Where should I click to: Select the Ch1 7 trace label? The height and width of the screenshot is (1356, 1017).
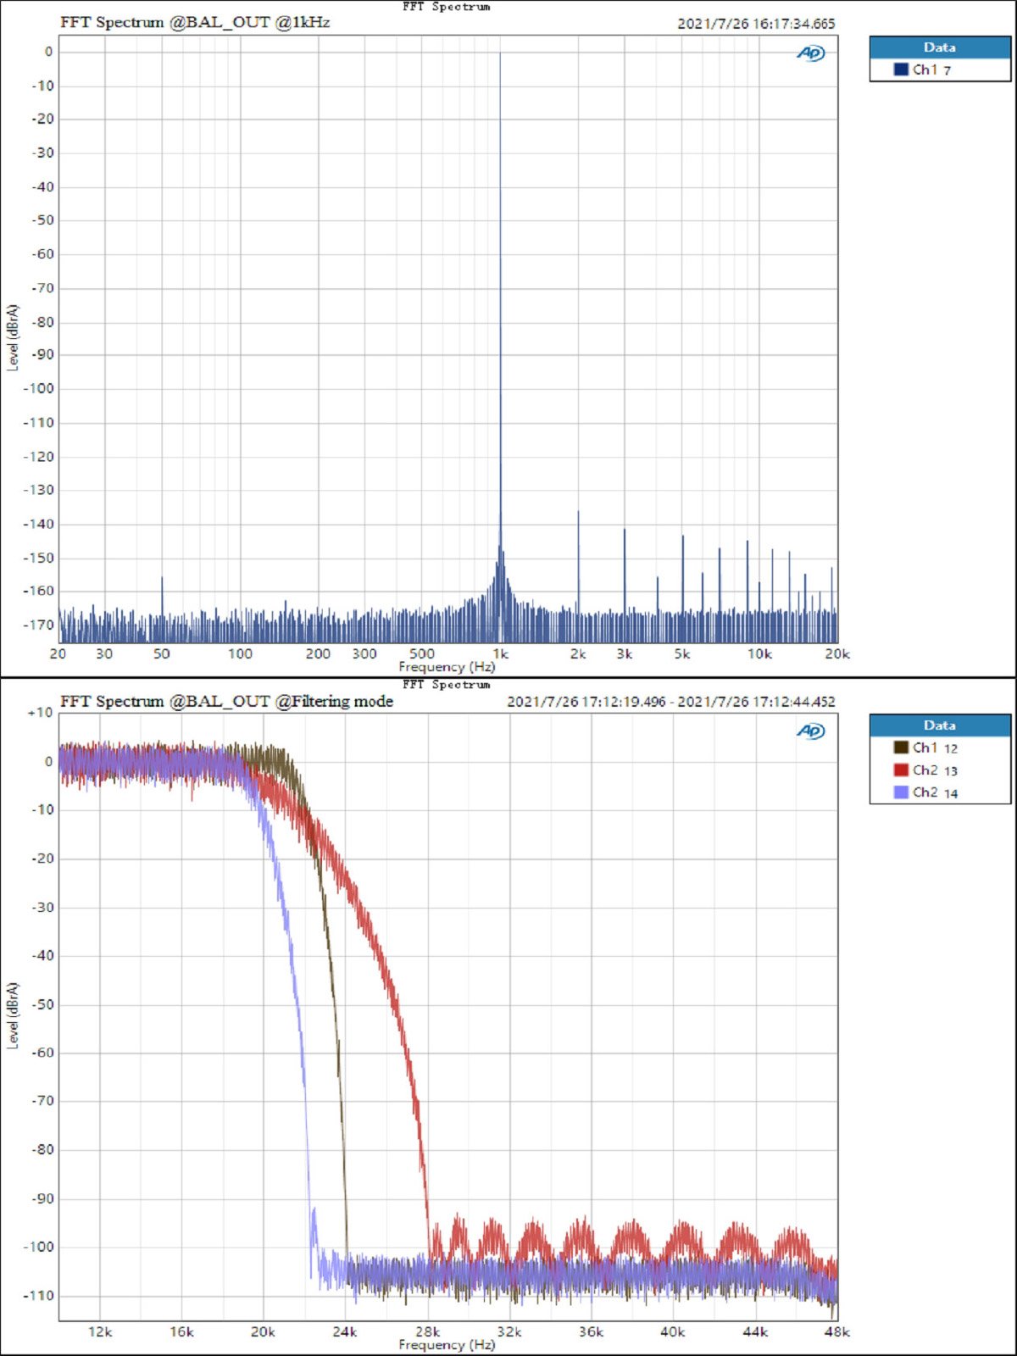point(931,69)
